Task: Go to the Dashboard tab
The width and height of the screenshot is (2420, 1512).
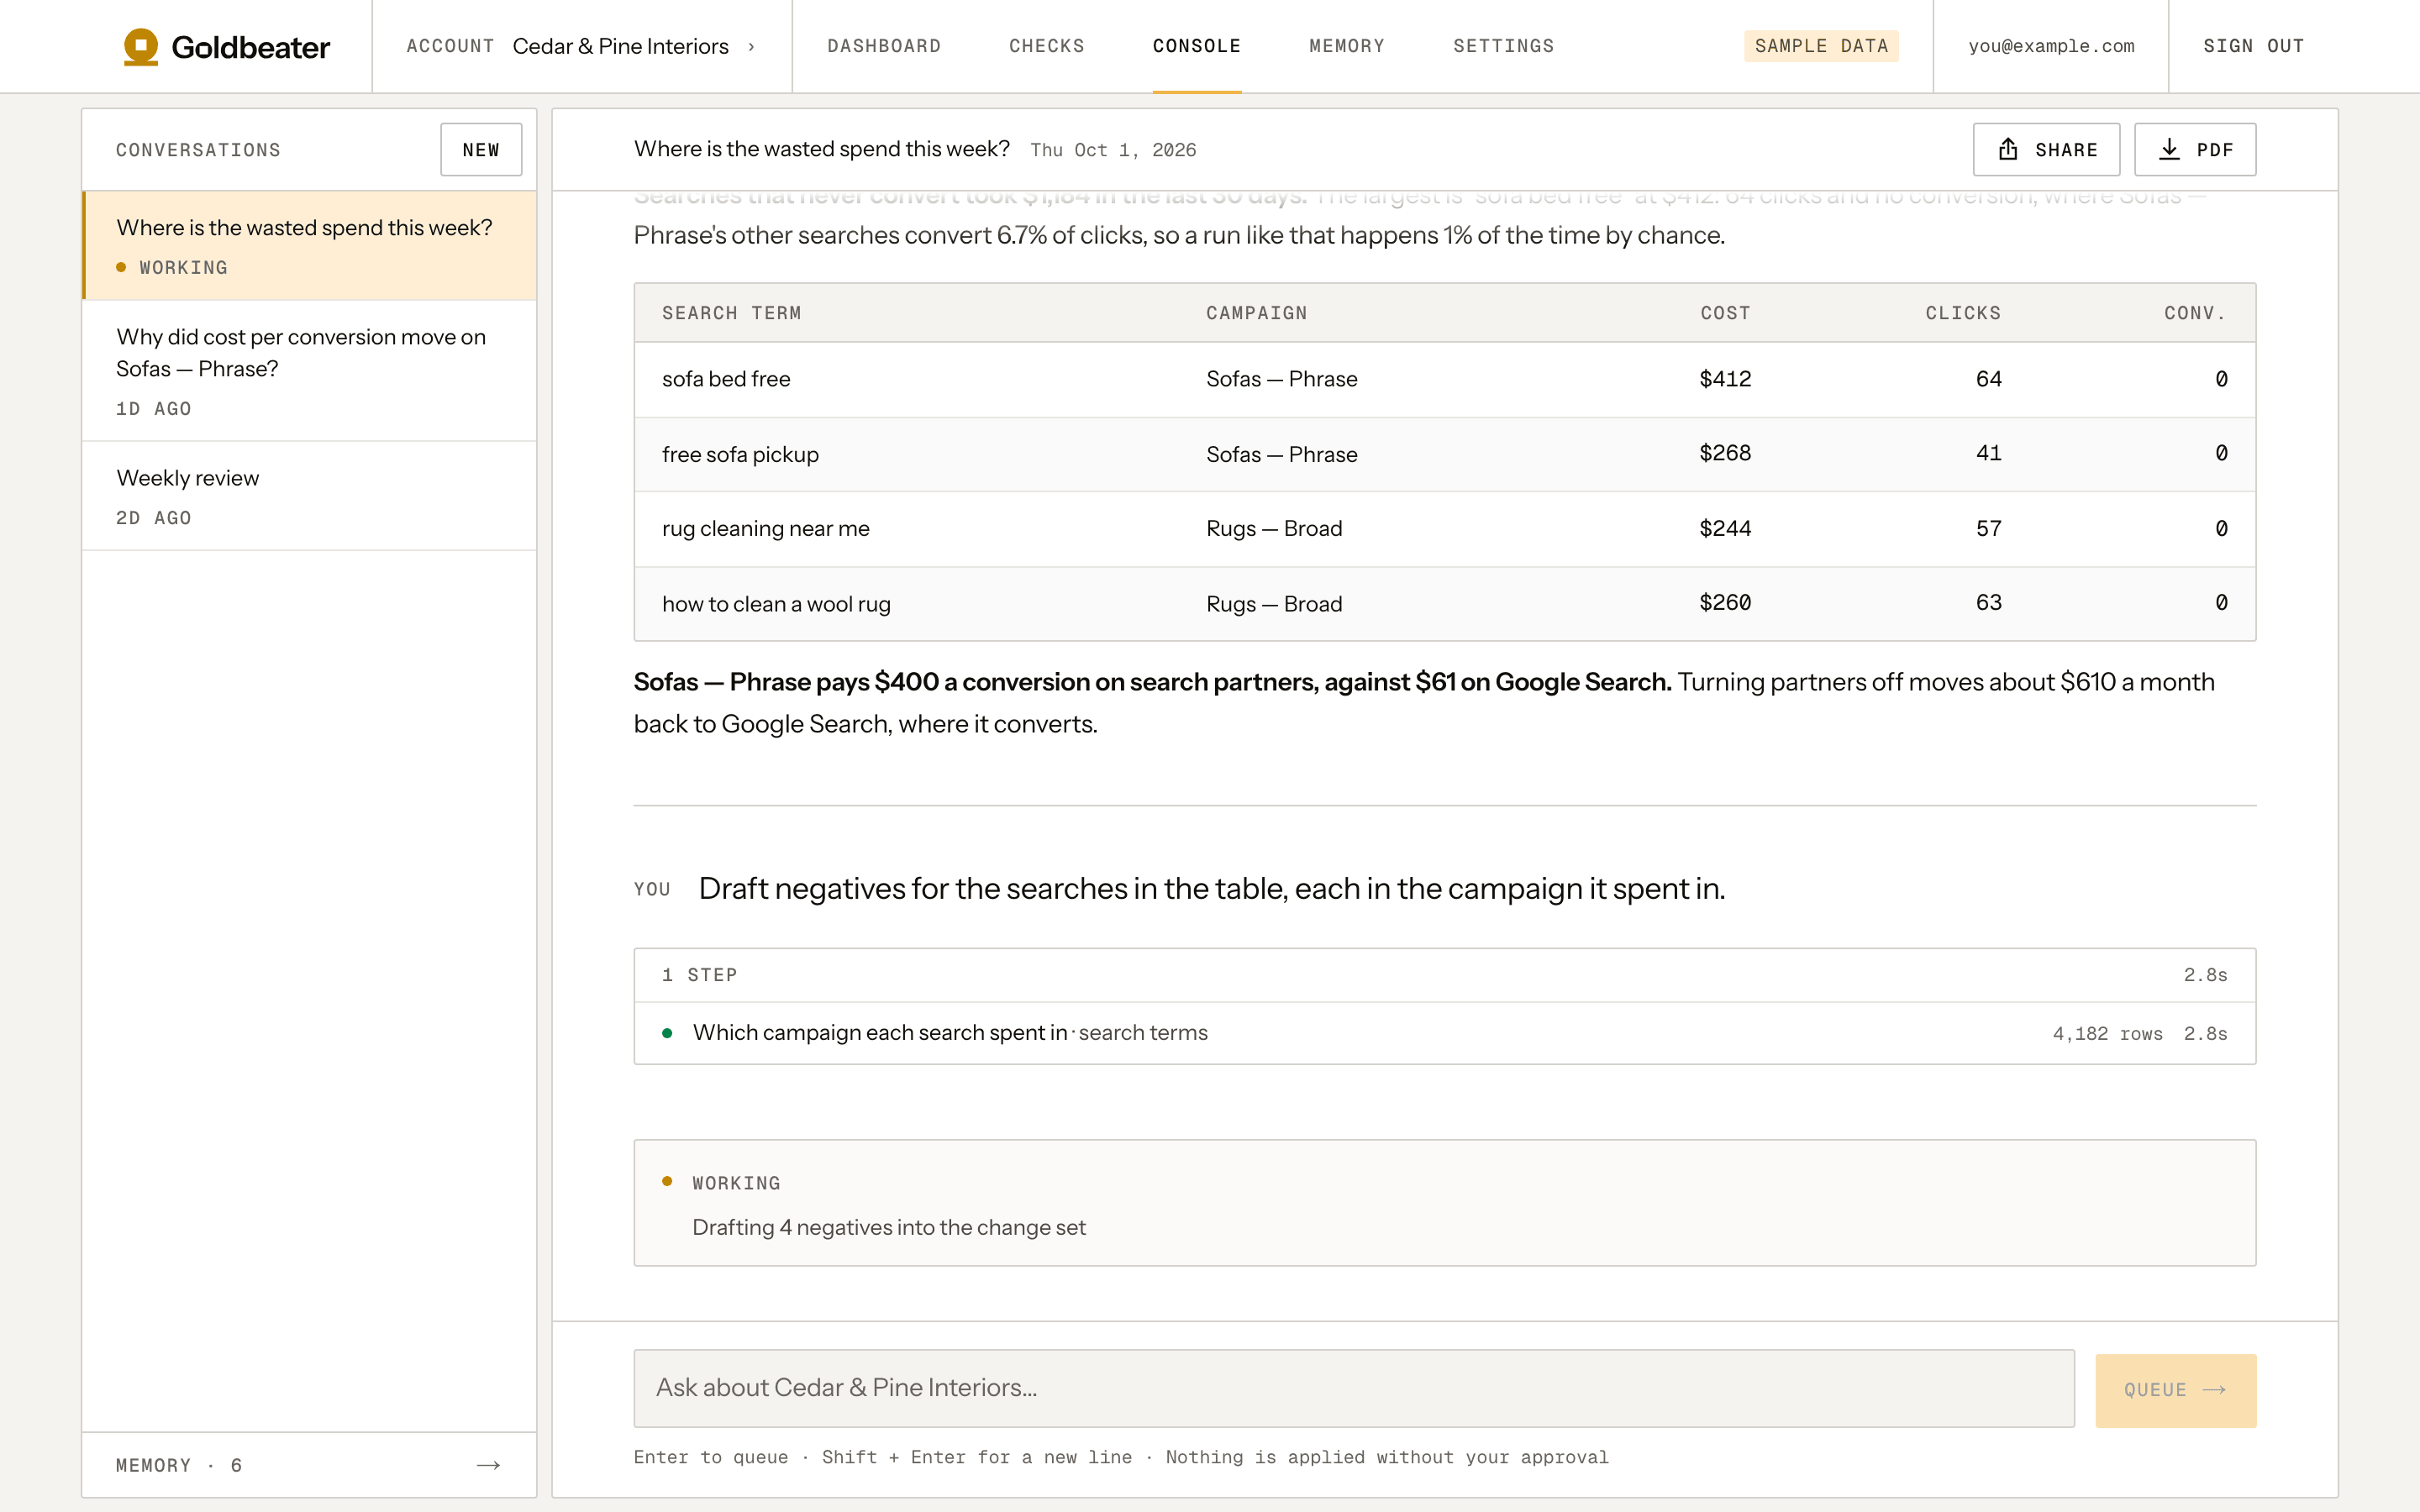Action: click(884, 46)
